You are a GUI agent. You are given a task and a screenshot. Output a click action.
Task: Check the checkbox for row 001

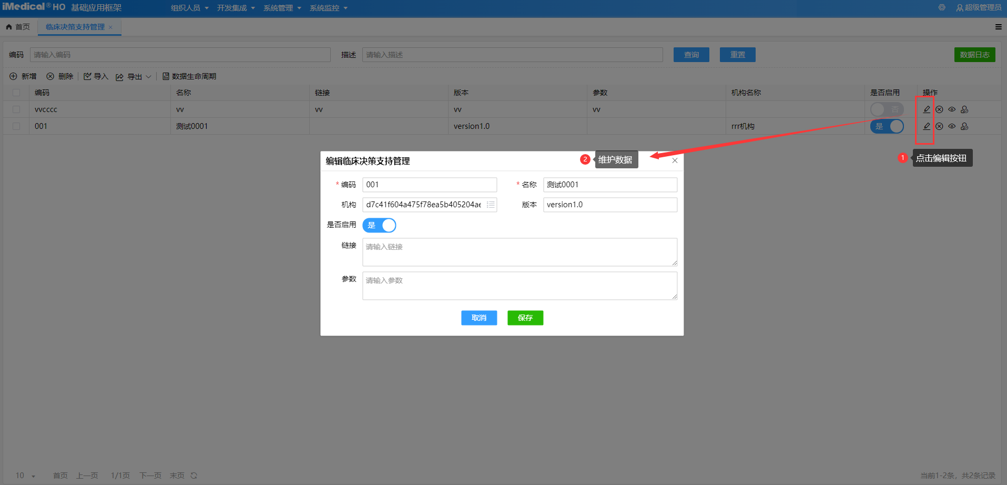coord(16,126)
